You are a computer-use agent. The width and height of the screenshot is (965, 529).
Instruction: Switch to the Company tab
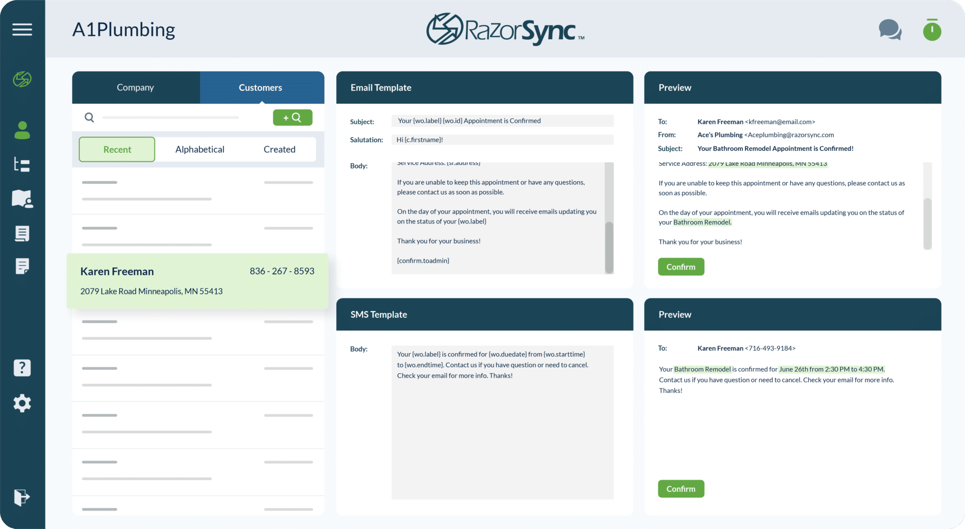pyautogui.click(x=136, y=87)
